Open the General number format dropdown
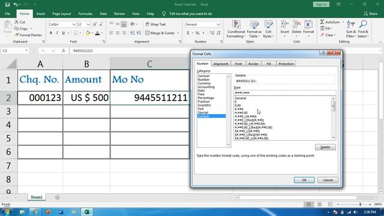 pos(218,25)
